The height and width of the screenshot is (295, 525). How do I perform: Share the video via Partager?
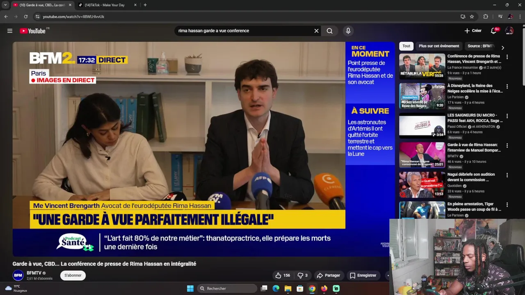click(329, 275)
